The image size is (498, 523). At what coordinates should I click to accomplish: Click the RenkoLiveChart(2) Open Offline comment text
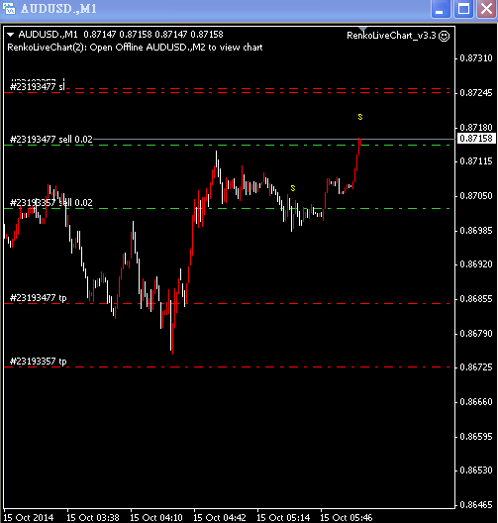click(135, 48)
